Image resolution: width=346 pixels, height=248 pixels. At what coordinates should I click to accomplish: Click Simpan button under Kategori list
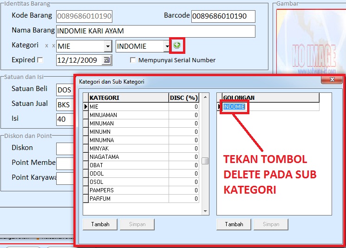(x=137, y=224)
